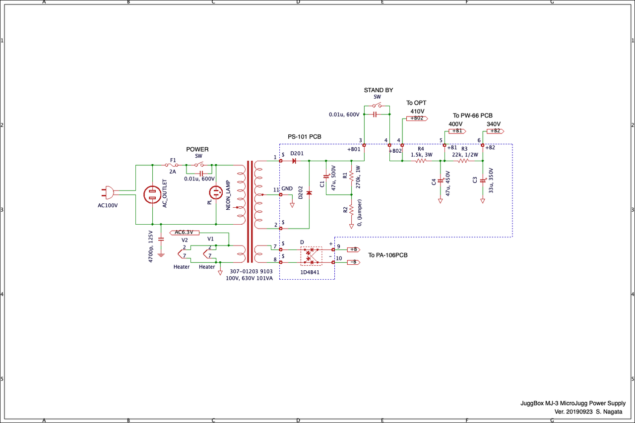The width and height of the screenshot is (635, 423).
Task: Select the AC6.3V net label flag
Action: (x=185, y=232)
